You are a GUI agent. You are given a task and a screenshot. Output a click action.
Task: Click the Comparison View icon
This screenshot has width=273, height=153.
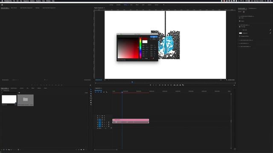coord(183,85)
